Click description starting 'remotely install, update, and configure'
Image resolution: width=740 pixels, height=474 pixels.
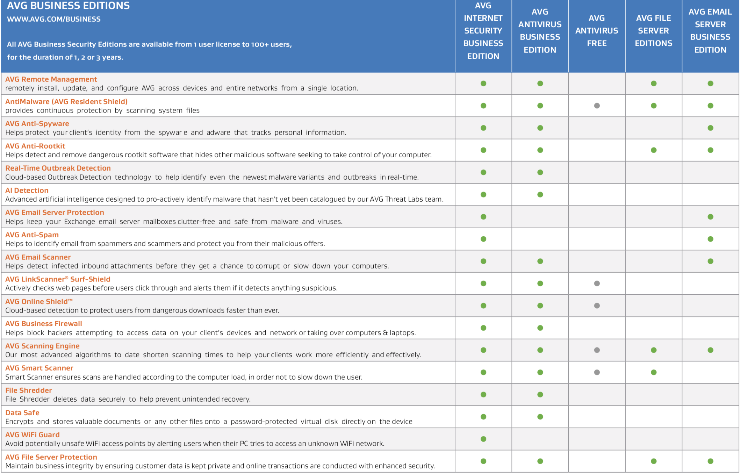(182, 88)
